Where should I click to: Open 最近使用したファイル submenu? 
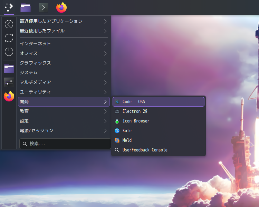pos(64,31)
